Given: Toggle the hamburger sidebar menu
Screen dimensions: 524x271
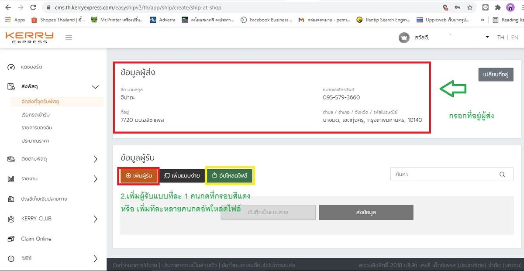Looking at the screenshot, I should (69, 38).
